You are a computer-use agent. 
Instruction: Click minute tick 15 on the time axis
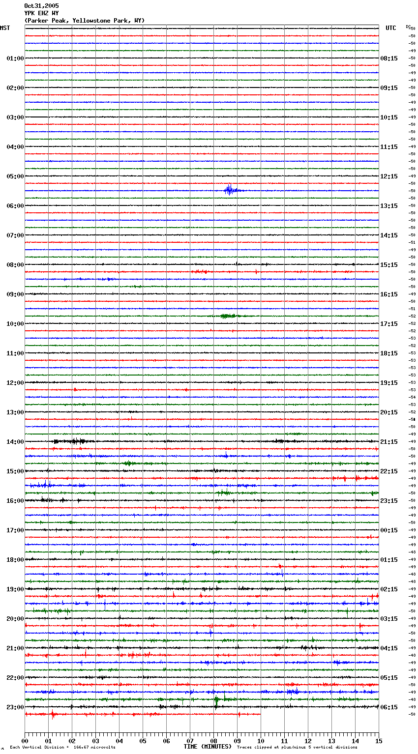pos(379,741)
